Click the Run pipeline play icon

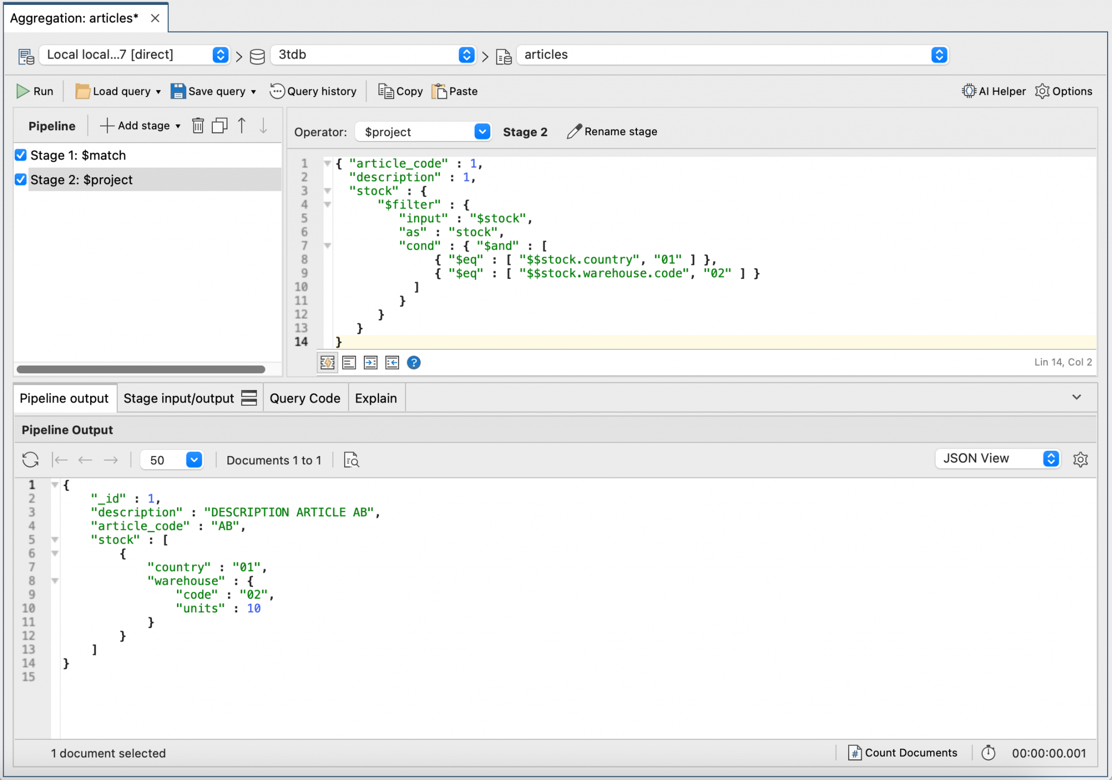click(23, 91)
